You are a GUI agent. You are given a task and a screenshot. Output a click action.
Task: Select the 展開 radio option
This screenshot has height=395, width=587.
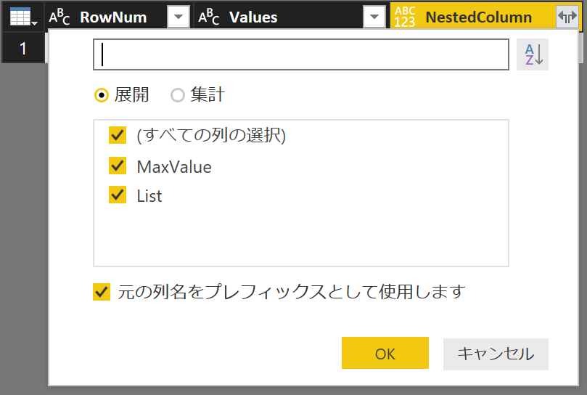click(102, 95)
